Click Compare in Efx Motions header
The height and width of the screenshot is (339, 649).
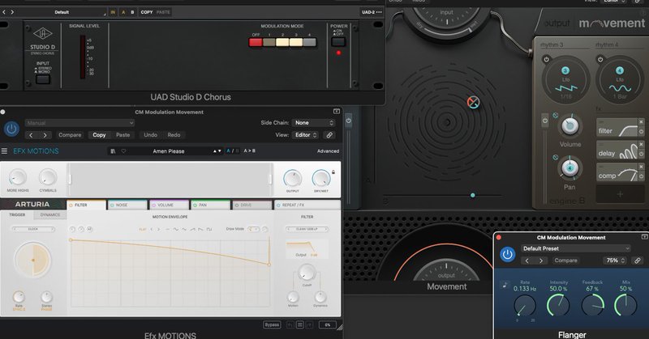coord(70,135)
